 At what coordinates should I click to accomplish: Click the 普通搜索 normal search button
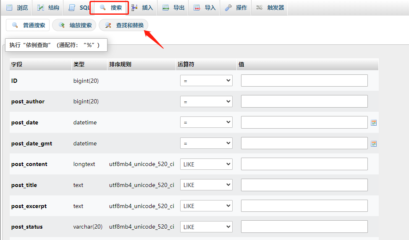[x=28, y=25]
